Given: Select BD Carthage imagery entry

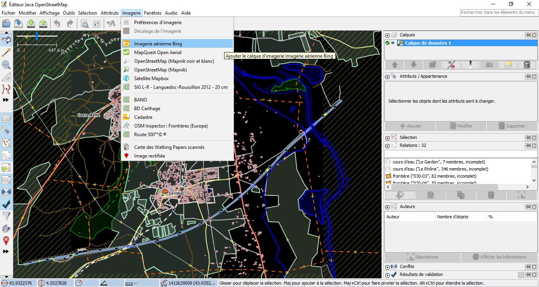Looking at the screenshot, I should click(177, 109).
